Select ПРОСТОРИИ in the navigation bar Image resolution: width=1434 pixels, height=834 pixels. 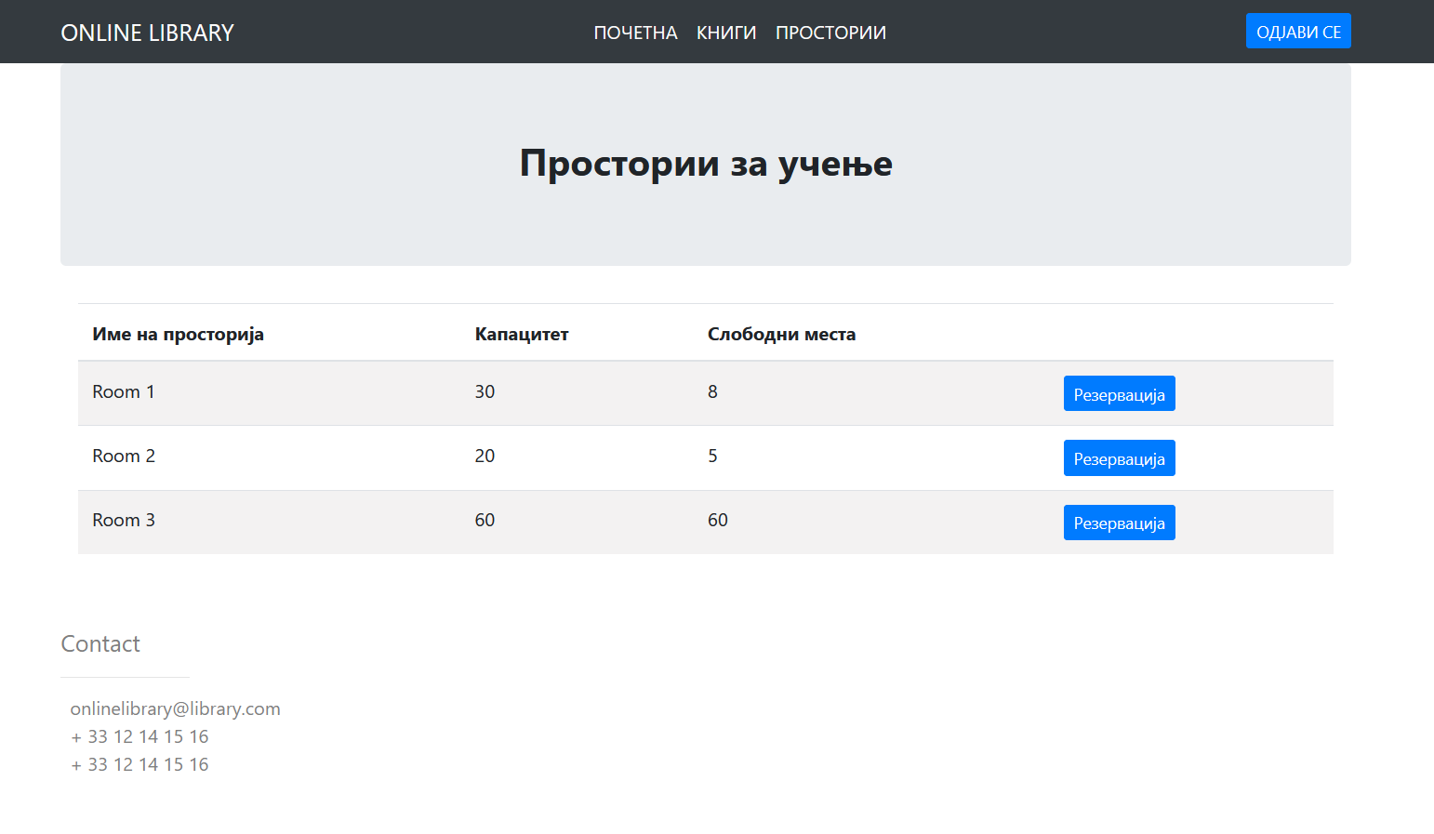pyautogui.click(x=830, y=33)
